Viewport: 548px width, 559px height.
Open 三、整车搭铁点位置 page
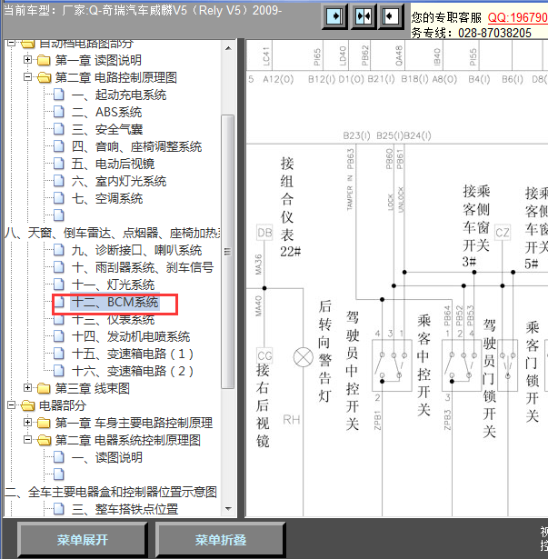pyautogui.click(x=125, y=509)
